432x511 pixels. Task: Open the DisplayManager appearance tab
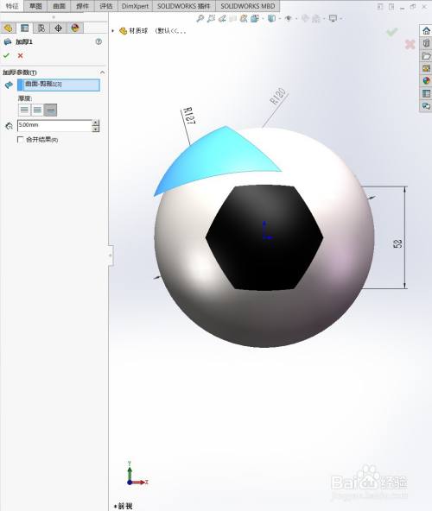point(75,28)
